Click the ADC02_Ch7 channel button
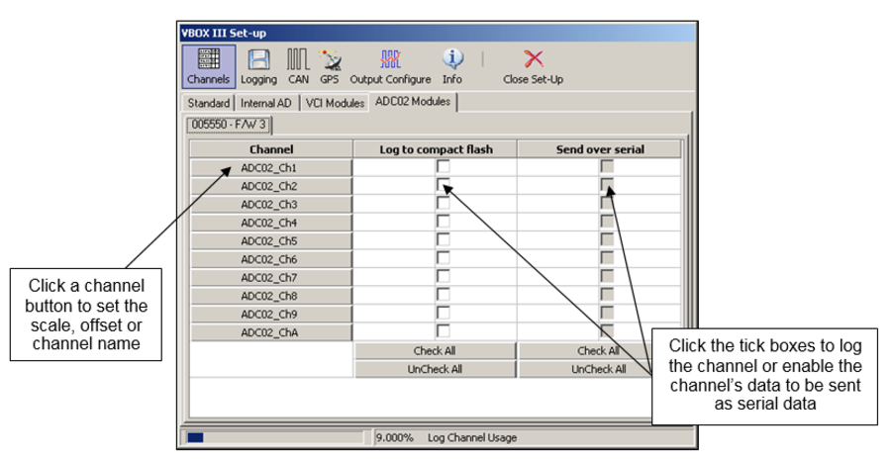This screenshot has height=462, width=891. tap(271, 278)
